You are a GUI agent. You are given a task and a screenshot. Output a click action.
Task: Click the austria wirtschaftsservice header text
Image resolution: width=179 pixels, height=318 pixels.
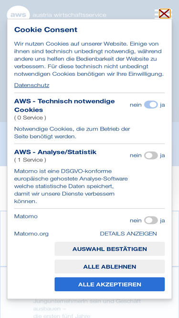(69, 15)
